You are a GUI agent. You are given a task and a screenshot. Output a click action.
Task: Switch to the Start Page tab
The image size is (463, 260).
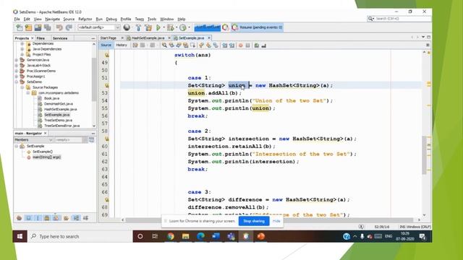(x=108, y=38)
